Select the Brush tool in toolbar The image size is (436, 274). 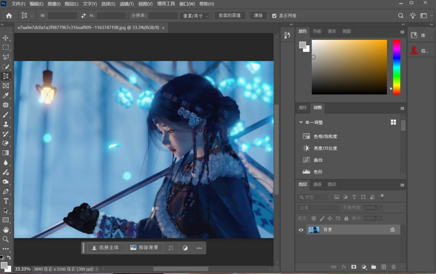tap(6, 115)
